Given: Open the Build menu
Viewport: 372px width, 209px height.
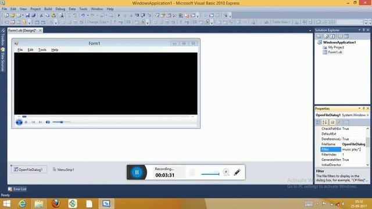Looking at the screenshot, I should click(48, 9).
